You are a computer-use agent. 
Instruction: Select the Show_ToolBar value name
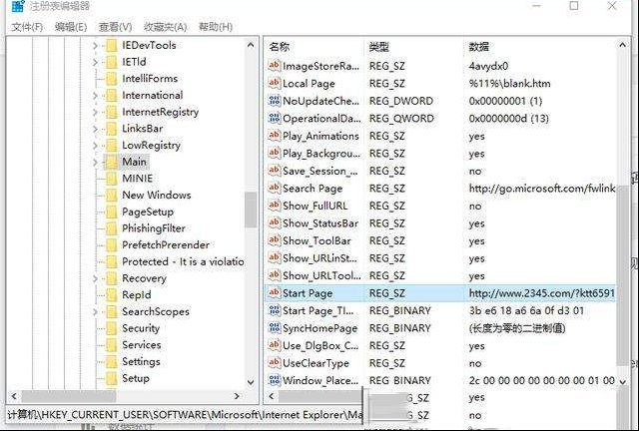(317, 241)
